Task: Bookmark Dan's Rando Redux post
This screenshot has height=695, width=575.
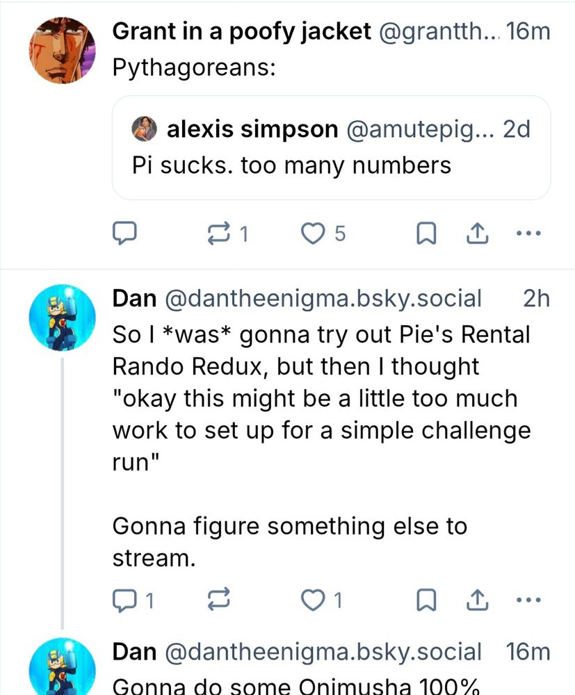Action: click(x=425, y=599)
